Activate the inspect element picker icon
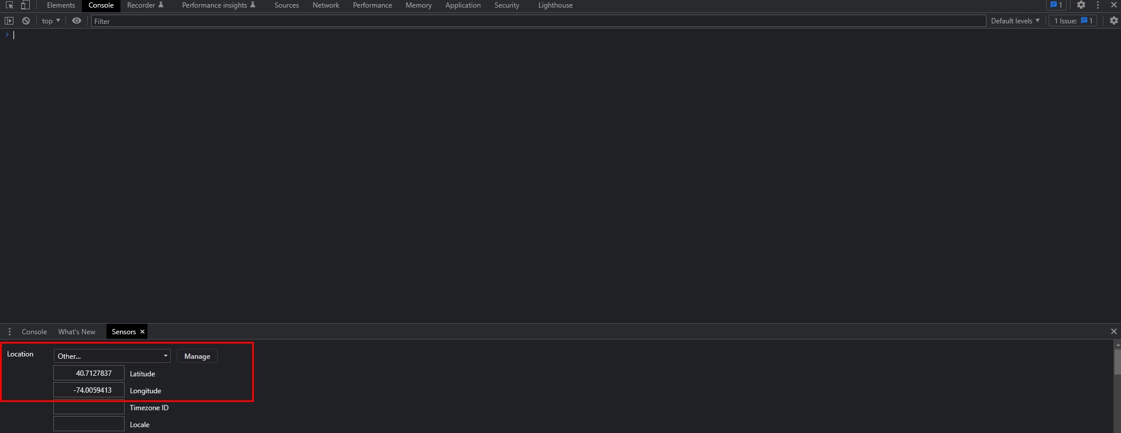This screenshot has width=1121, height=433. point(9,5)
